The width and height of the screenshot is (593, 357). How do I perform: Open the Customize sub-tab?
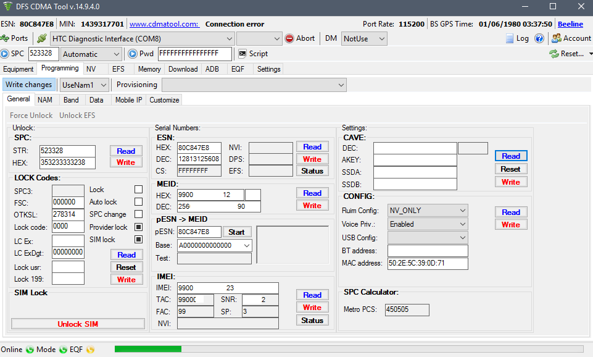[164, 100]
